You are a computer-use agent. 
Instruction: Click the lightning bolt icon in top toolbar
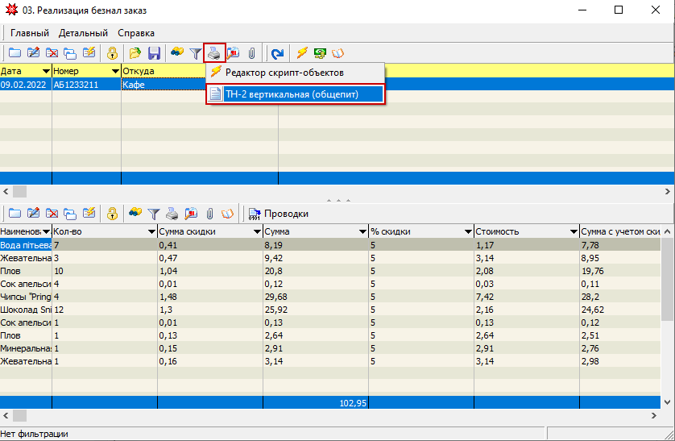[302, 53]
